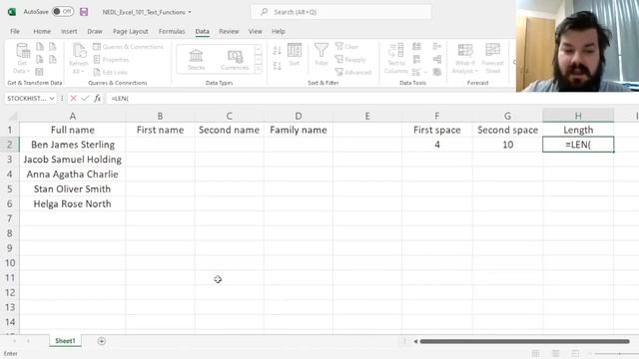Click Text to Columns button

(395, 59)
